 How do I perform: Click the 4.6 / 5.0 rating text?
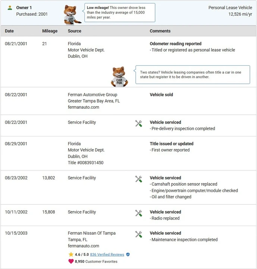[82, 254]
